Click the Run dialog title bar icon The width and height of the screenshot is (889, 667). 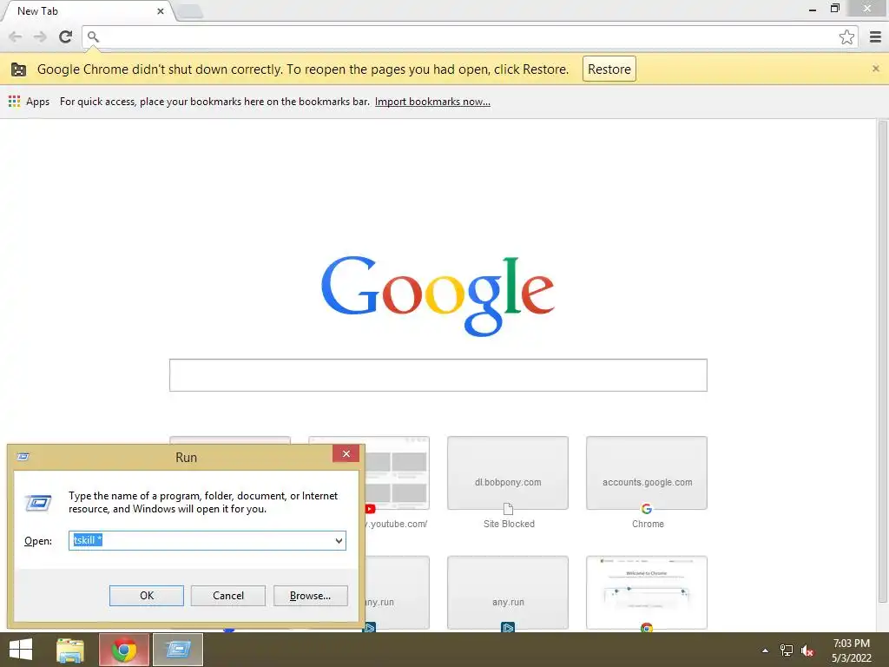23,457
